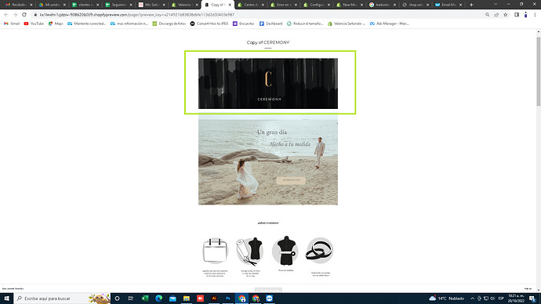Screen dimensions: 541x304
Task: Open the Windows Start menu
Action: (x=6, y=299)
